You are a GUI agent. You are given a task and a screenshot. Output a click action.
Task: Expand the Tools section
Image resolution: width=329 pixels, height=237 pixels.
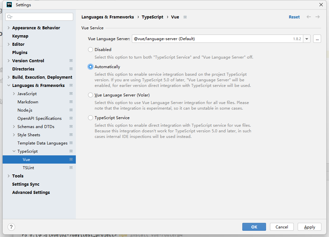click(9, 176)
